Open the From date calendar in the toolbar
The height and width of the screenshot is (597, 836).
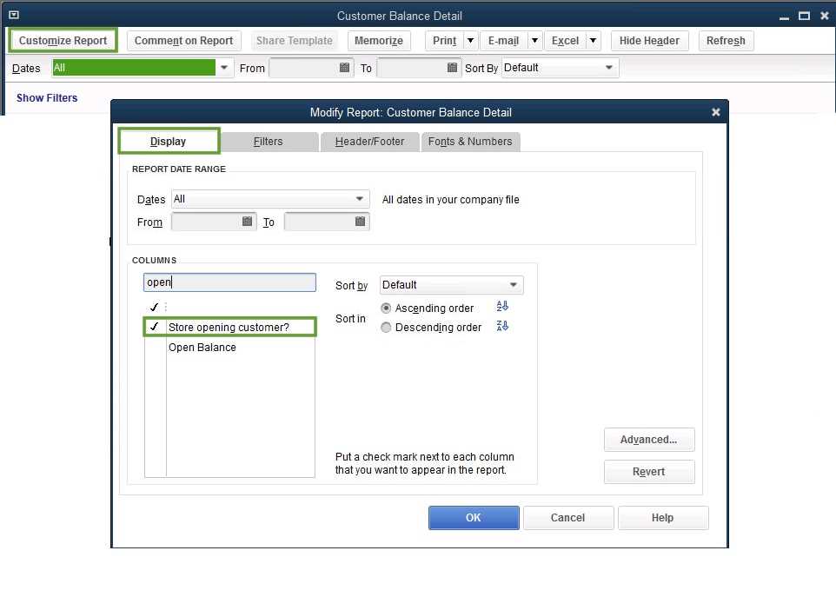344,68
